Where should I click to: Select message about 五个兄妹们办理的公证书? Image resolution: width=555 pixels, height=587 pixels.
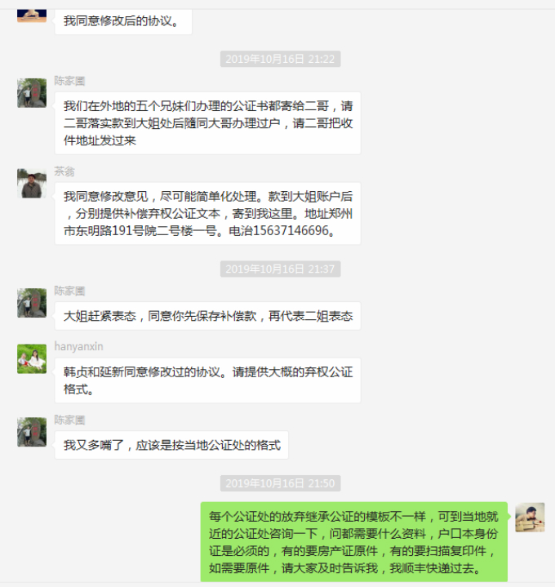[207, 123]
